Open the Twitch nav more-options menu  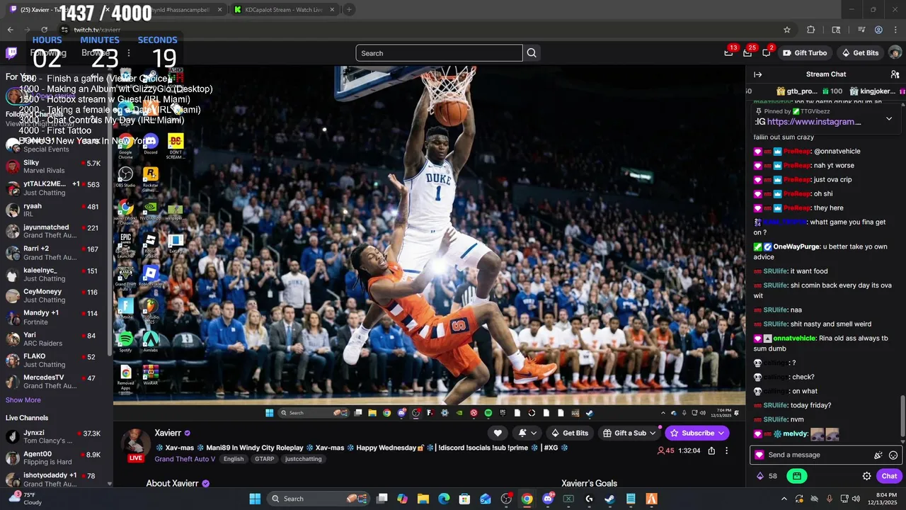pyautogui.click(x=128, y=53)
